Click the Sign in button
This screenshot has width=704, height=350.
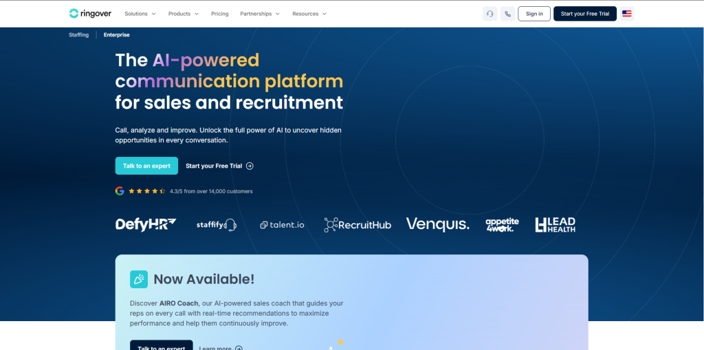533,14
